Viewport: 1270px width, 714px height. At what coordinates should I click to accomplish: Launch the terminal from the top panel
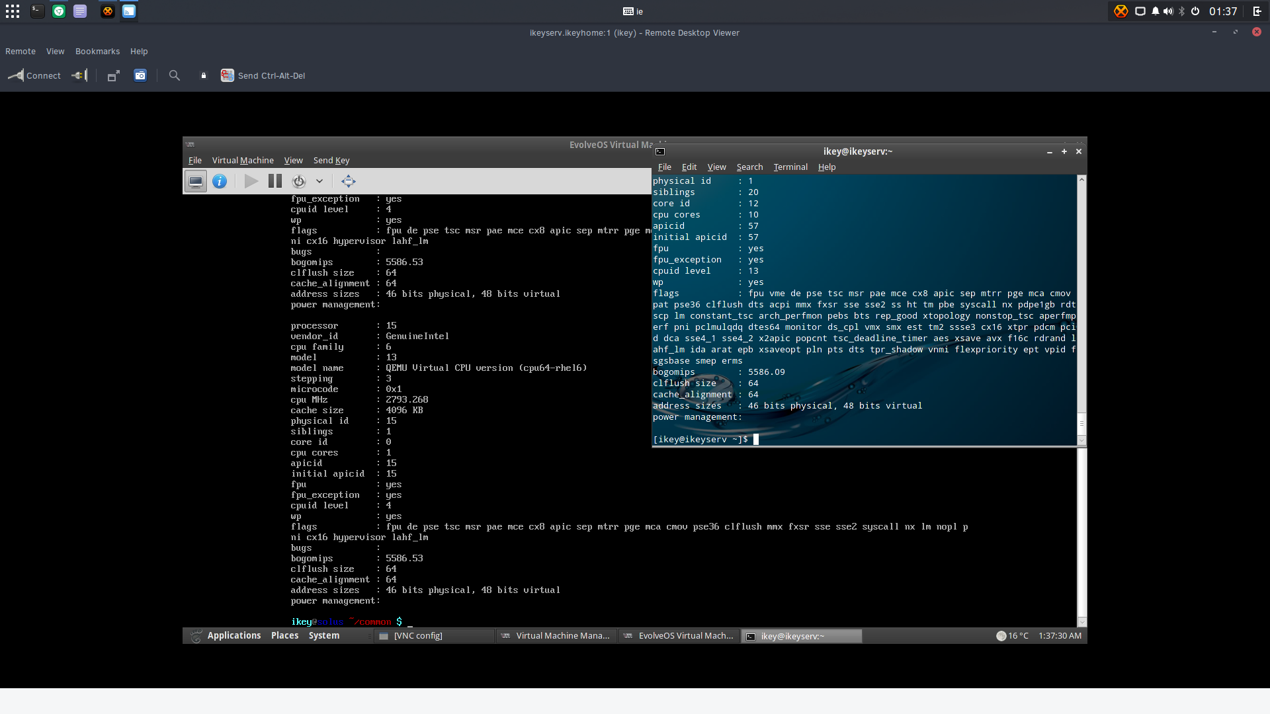click(38, 11)
